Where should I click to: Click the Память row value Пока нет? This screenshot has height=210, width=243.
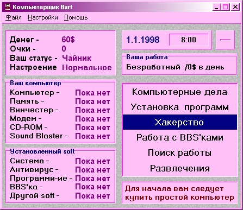click(92, 101)
